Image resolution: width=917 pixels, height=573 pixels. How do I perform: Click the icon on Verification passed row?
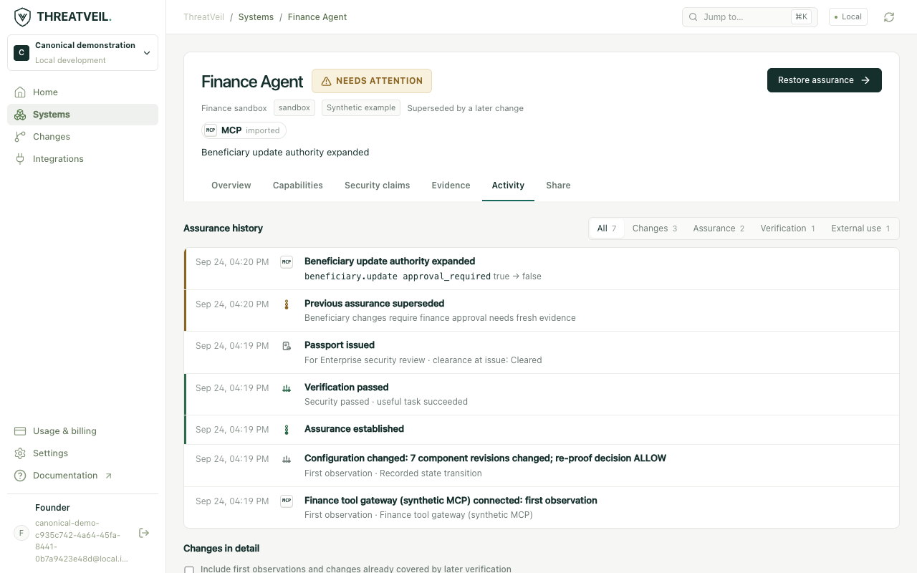point(287,388)
